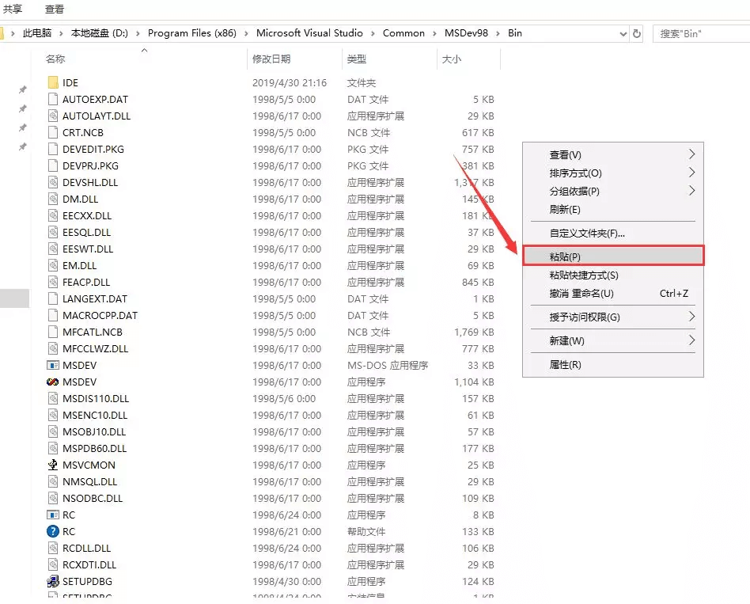Go to Microsoft Visual Studio breadcrumb
This screenshot has height=604, width=750.
tap(309, 33)
